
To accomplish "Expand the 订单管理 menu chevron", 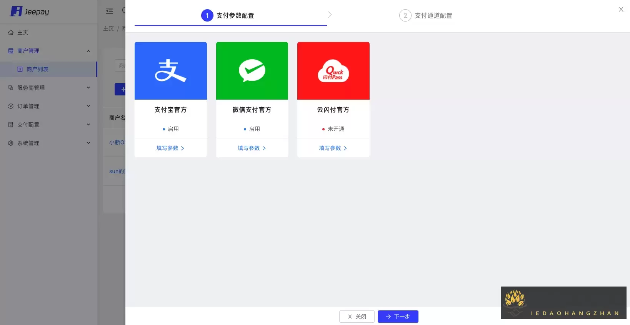I will coord(88,106).
